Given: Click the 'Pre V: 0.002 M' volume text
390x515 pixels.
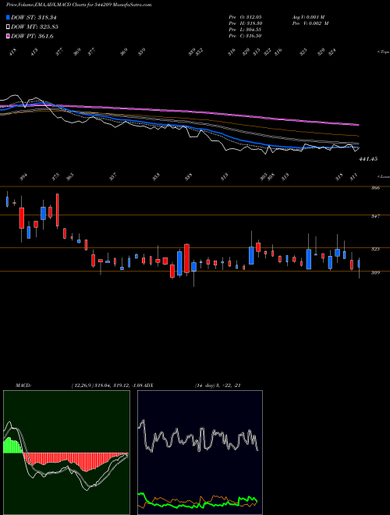Looking at the screenshot, I should coord(310,23).
